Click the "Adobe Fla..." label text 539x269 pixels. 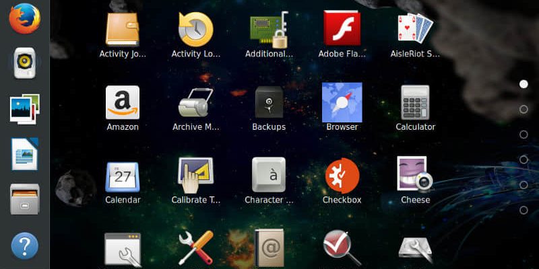[342, 54]
